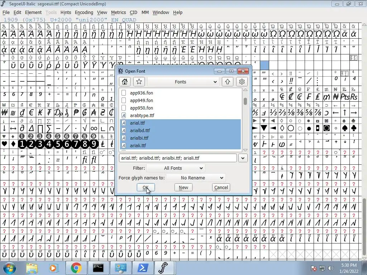Select arial.ttf in the file list
The image size is (367, 275).
click(181, 123)
